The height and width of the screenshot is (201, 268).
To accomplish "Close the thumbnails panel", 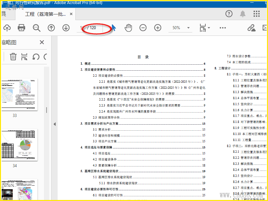I will click(42, 42).
